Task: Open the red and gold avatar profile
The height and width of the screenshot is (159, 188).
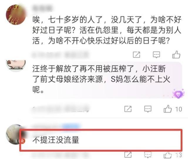Action: [16, 14]
